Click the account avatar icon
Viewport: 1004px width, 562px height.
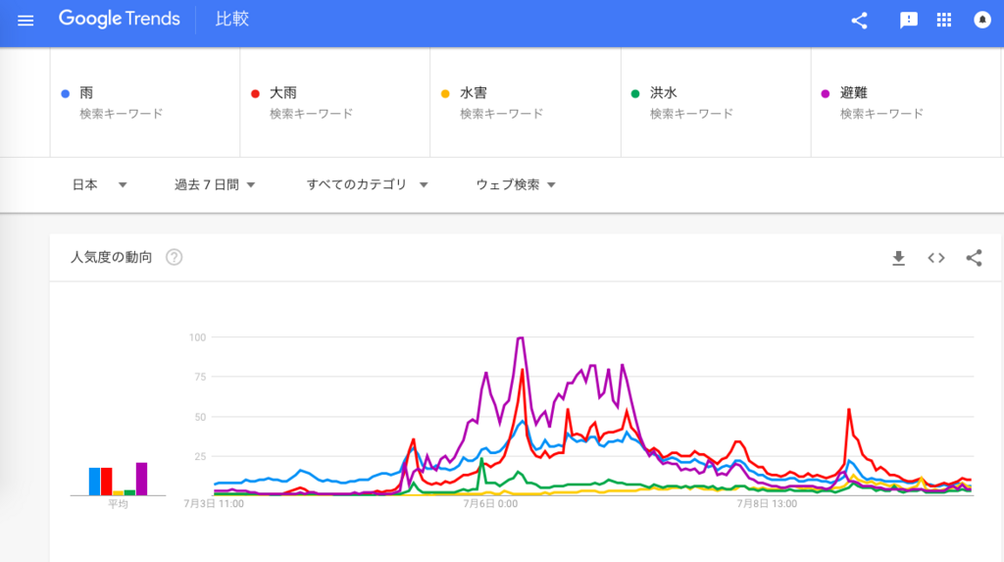[x=982, y=20]
